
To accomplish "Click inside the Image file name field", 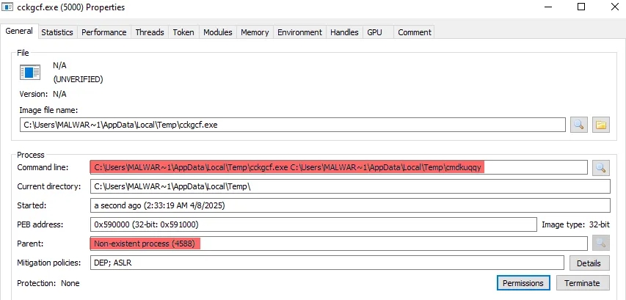I will [292, 125].
